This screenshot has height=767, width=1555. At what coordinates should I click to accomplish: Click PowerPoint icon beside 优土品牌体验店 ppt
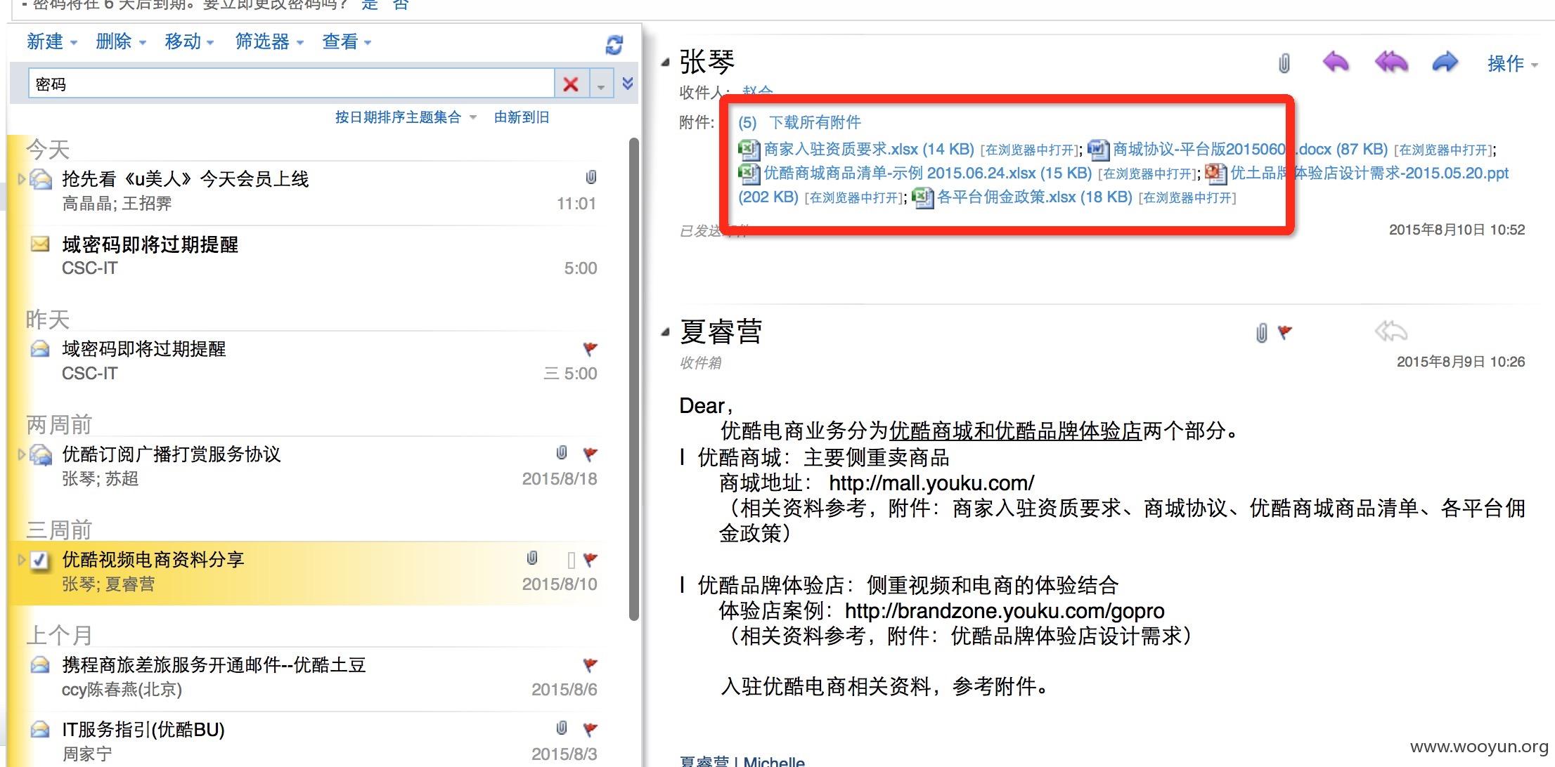[x=1215, y=173]
